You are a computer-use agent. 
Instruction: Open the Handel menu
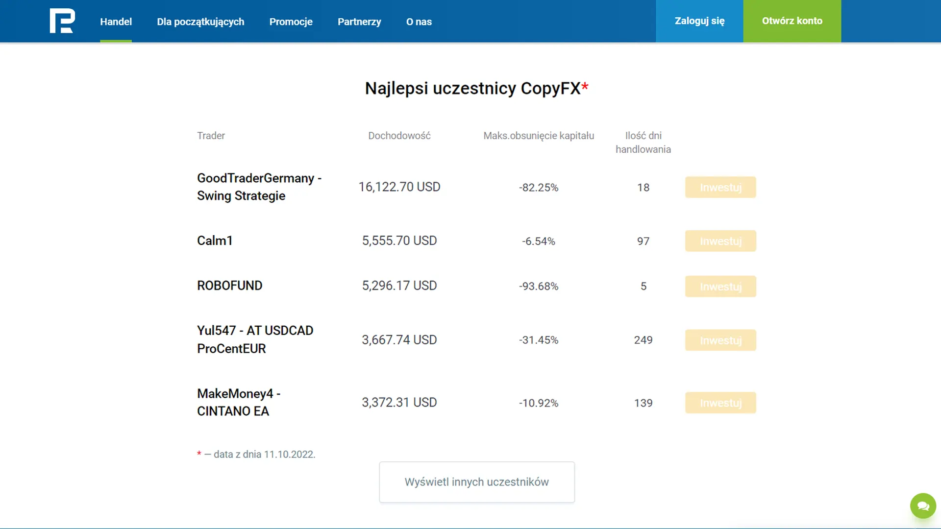point(116,22)
